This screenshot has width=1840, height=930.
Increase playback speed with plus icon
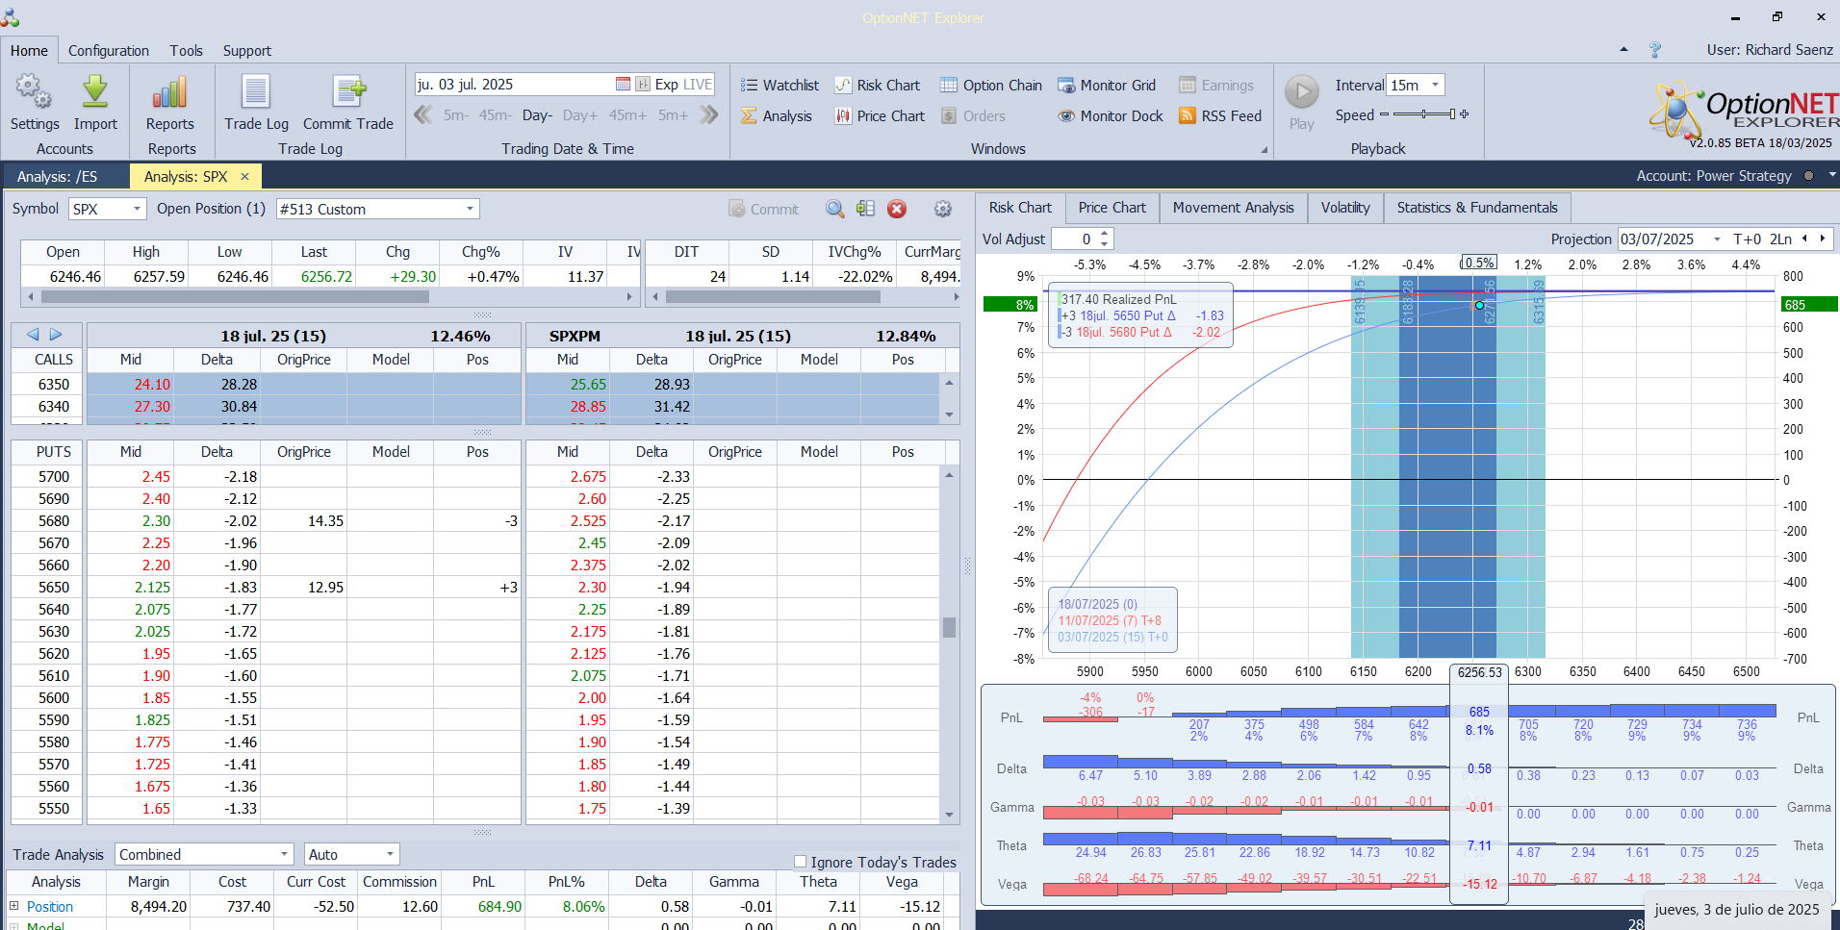click(1465, 114)
